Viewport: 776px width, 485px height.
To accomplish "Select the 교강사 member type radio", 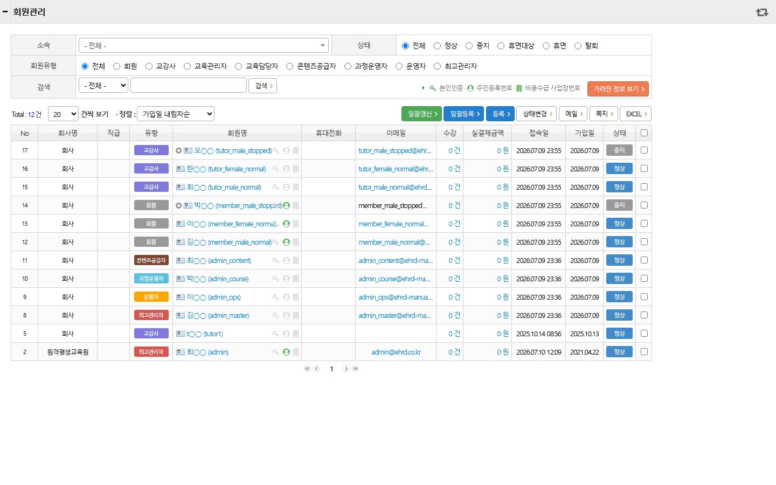I will coord(149,66).
